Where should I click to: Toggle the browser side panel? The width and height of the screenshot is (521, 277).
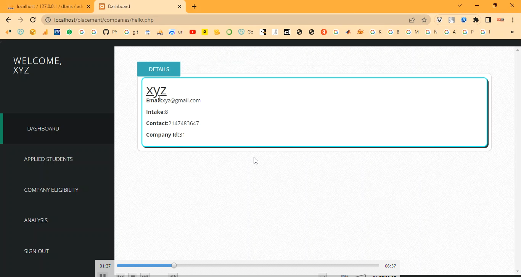pyautogui.click(x=488, y=20)
